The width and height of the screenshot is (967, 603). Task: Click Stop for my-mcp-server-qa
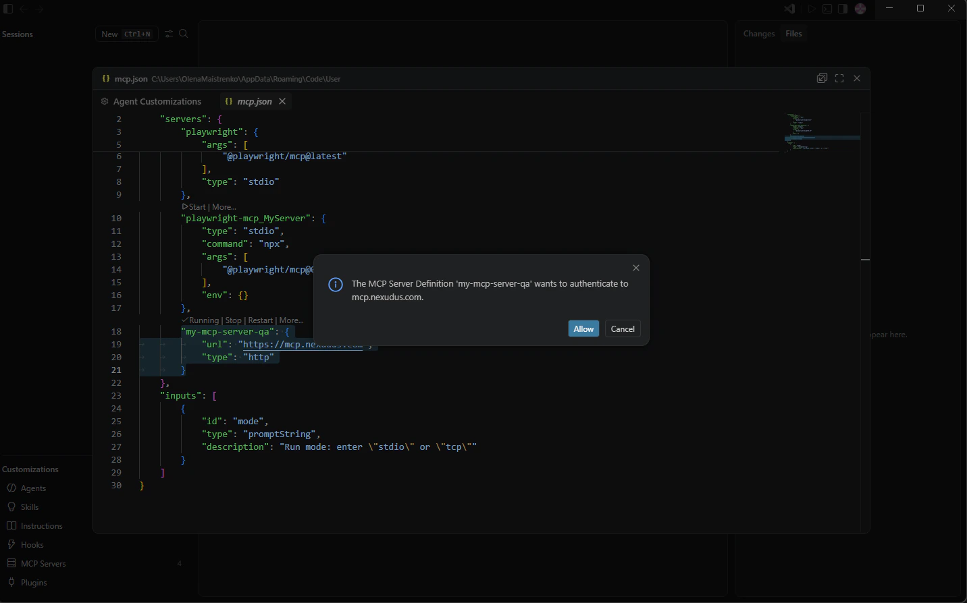(x=234, y=320)
